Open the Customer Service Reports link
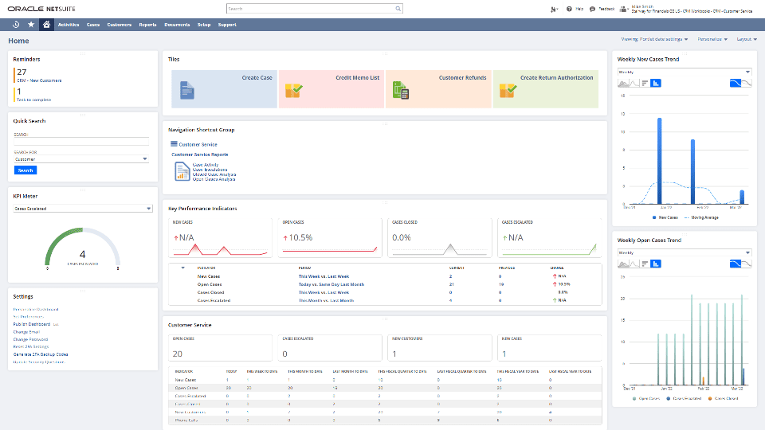 [199, 154]
